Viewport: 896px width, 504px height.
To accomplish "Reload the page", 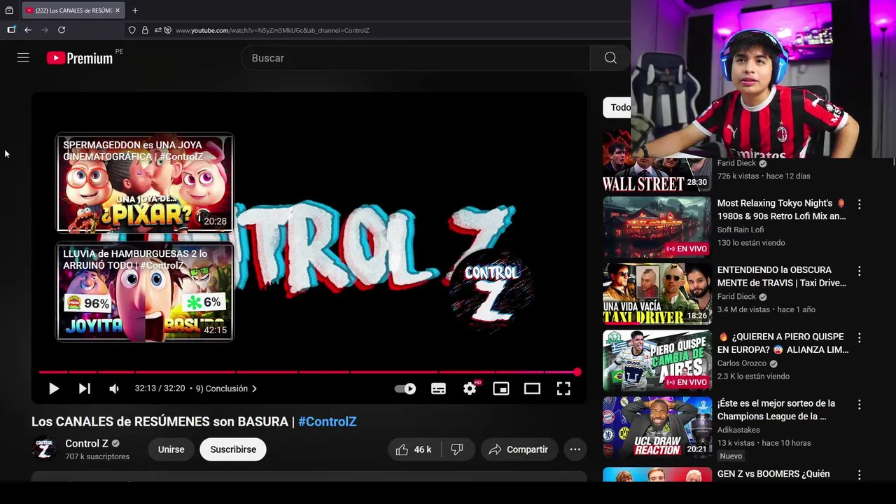I will (62, 30).
